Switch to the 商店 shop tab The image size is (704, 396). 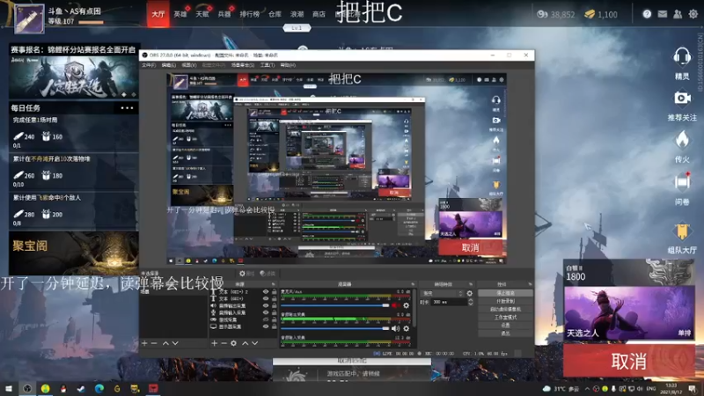tap(319, 14)
